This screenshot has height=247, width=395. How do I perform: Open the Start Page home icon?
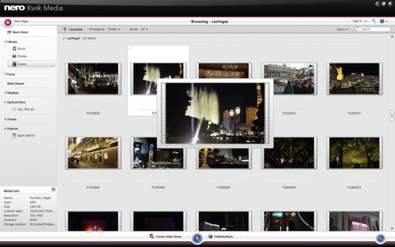8,22
